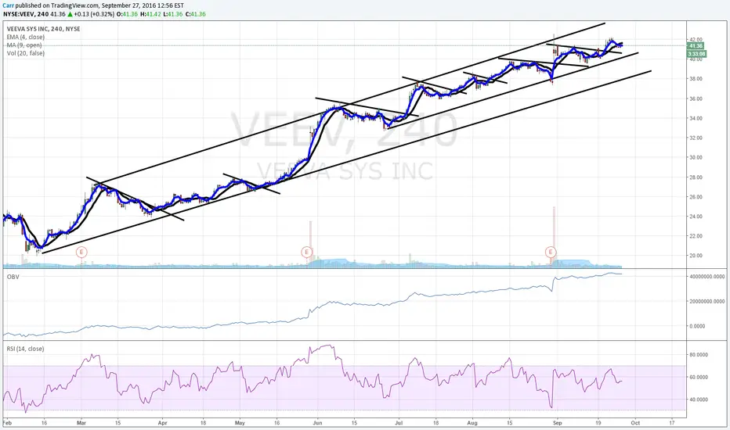Click the 19 date label on the time axis
Viewport: 730px width, 430px height.
(598, 423)
